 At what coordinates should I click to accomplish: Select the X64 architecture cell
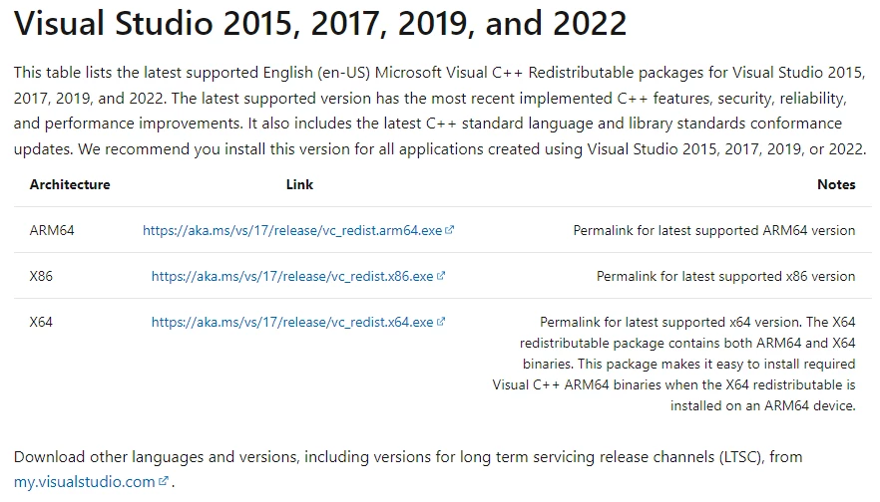coord(41,322)
